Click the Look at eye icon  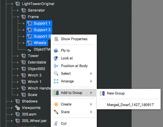(56, 58)
